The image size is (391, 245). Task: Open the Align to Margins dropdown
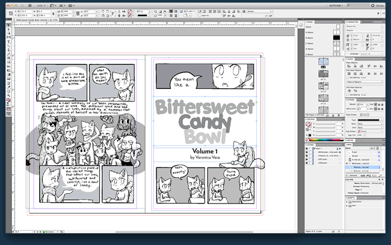pyautogui.click(x=365, y=82)
